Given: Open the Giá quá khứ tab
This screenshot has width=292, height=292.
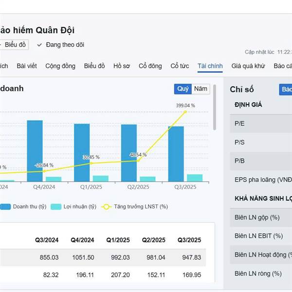Looking at the screenshot, I should (248, 66).
